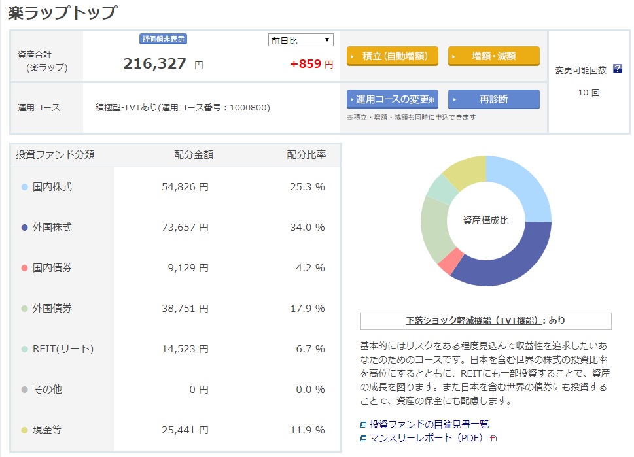
Task: Click the 国内債券 row label
Action: [x=52, y=268]
